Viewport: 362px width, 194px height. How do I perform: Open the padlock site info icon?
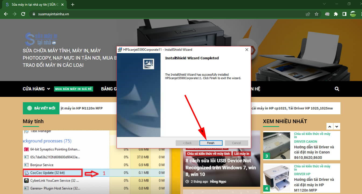pos(34,14)
